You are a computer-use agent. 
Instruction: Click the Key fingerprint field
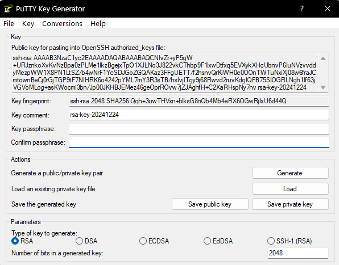199,101
